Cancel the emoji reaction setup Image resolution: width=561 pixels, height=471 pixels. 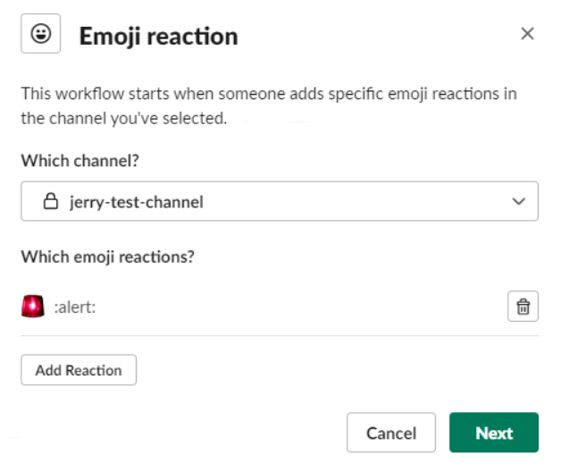(x=391, y=433)
